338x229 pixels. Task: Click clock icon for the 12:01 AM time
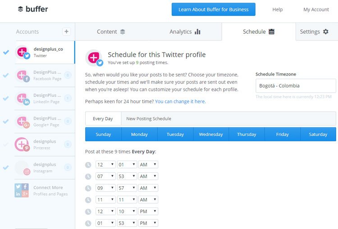pos(88,165)
